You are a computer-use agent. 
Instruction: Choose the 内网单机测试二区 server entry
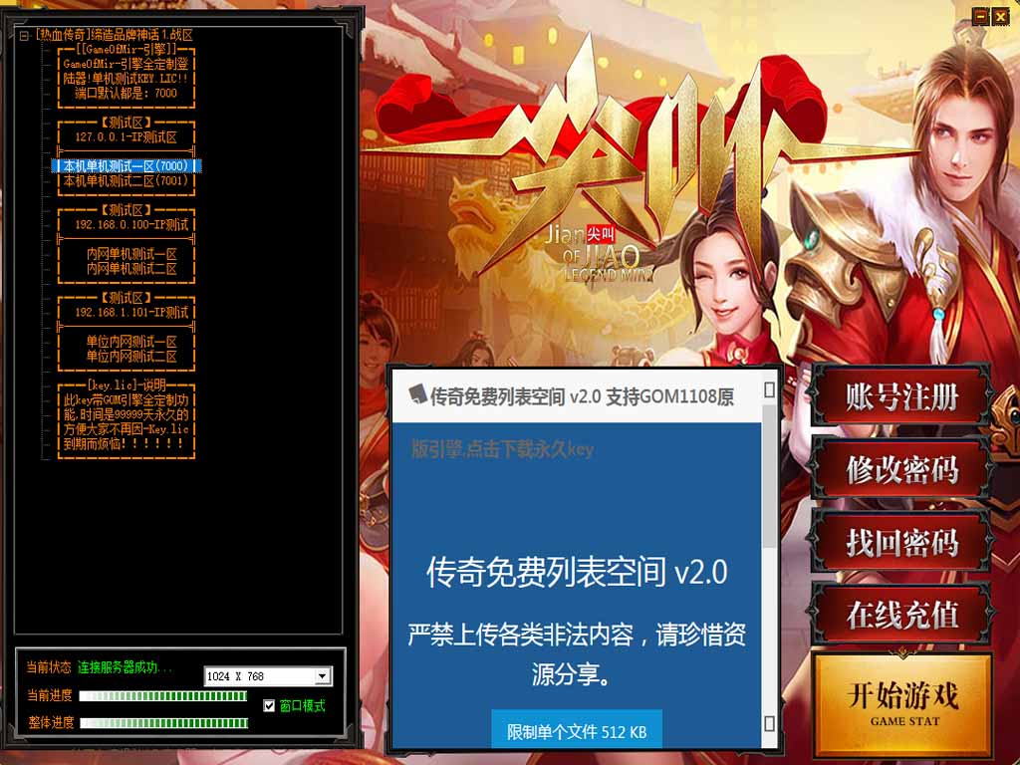(x=132, y=269)
